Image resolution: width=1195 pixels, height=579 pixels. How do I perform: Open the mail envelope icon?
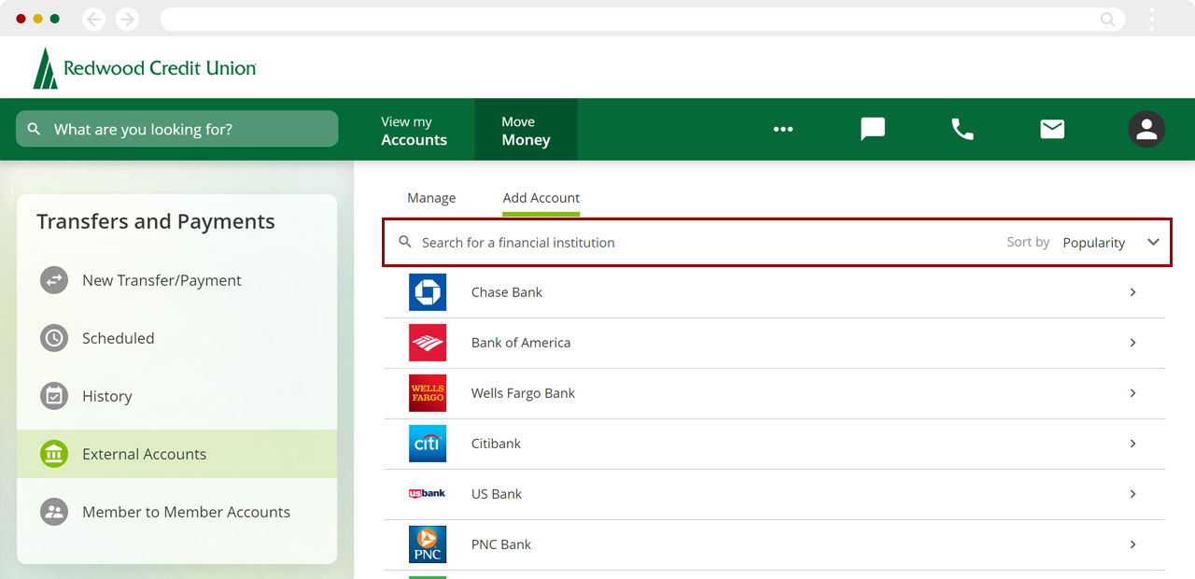tap(1052, 130)
